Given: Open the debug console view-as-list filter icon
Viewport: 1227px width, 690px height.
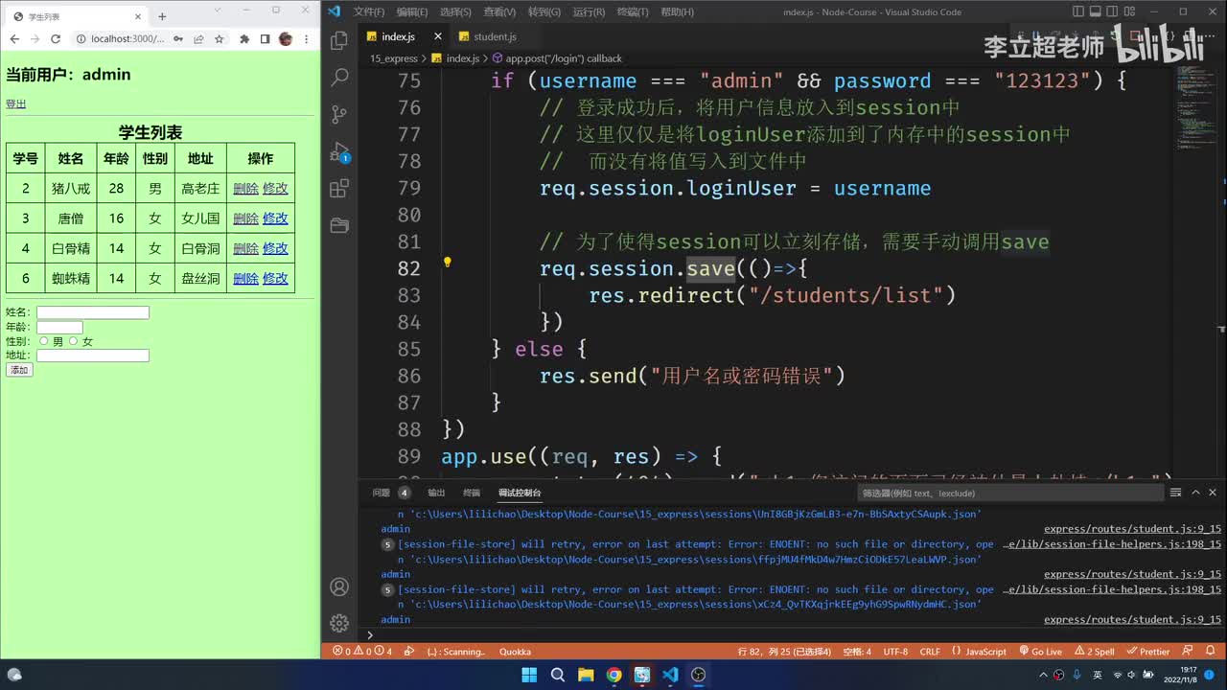Looking at the screenshot, I should [x=1175, y=493].
